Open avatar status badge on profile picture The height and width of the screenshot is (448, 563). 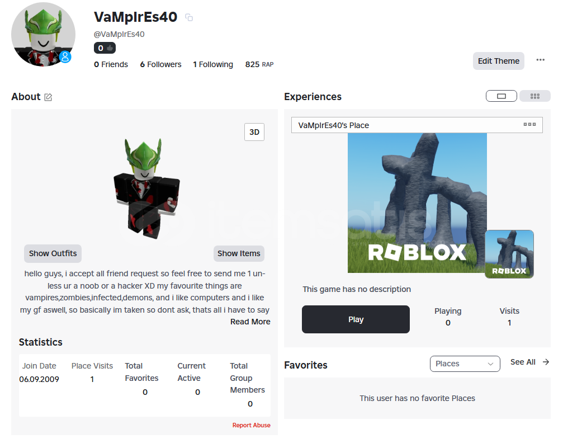tap(65, 56)
